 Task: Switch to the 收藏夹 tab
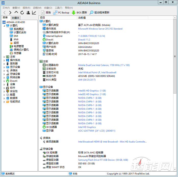16,18
